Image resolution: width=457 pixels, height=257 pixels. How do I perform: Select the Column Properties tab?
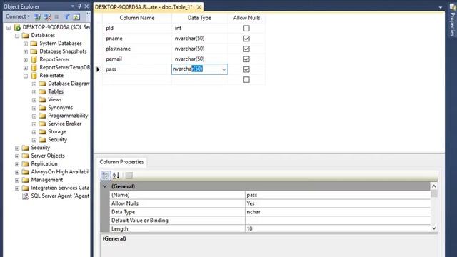pyautogui.click(x=121, y=162)
